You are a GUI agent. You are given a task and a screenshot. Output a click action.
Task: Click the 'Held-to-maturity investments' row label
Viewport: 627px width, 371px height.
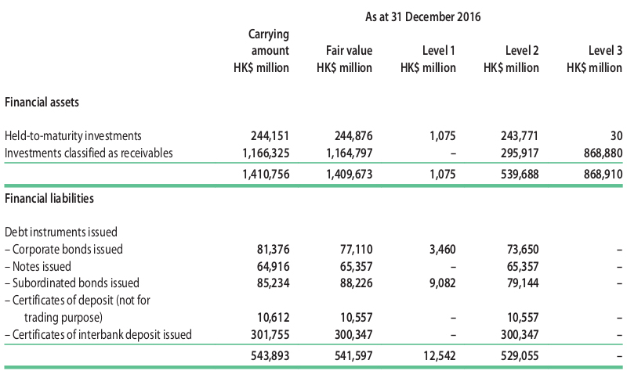pos(73,135)
